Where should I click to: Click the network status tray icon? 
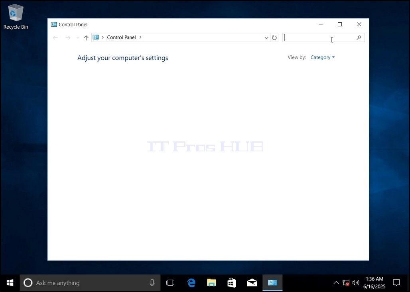[346, 282]
